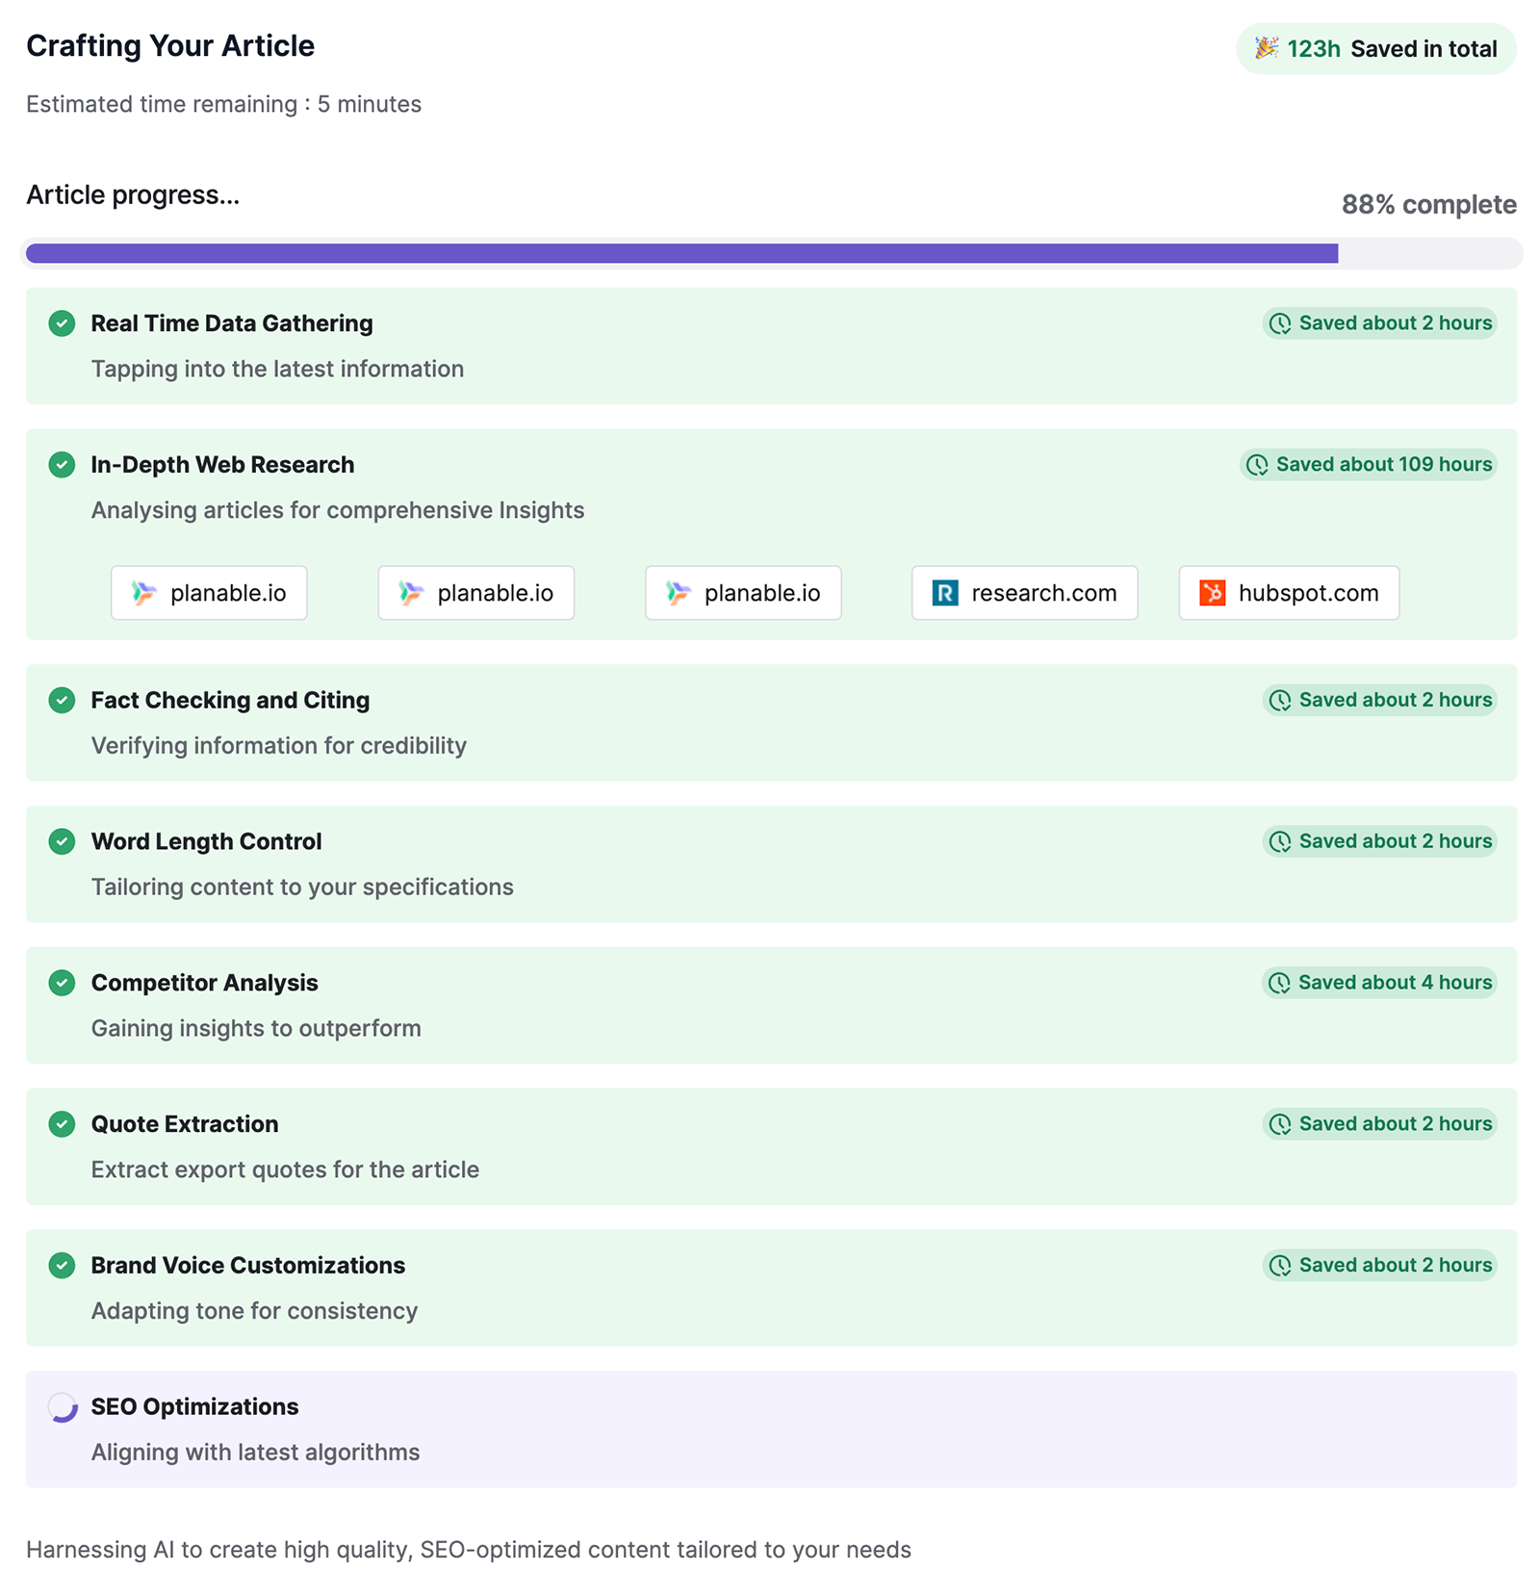Open the hubspot.com source link
The width and height of the screenshot is (1540, 1595).
(1288, 593)
